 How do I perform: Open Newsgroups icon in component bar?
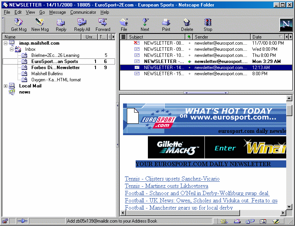(x=250, y=221)
